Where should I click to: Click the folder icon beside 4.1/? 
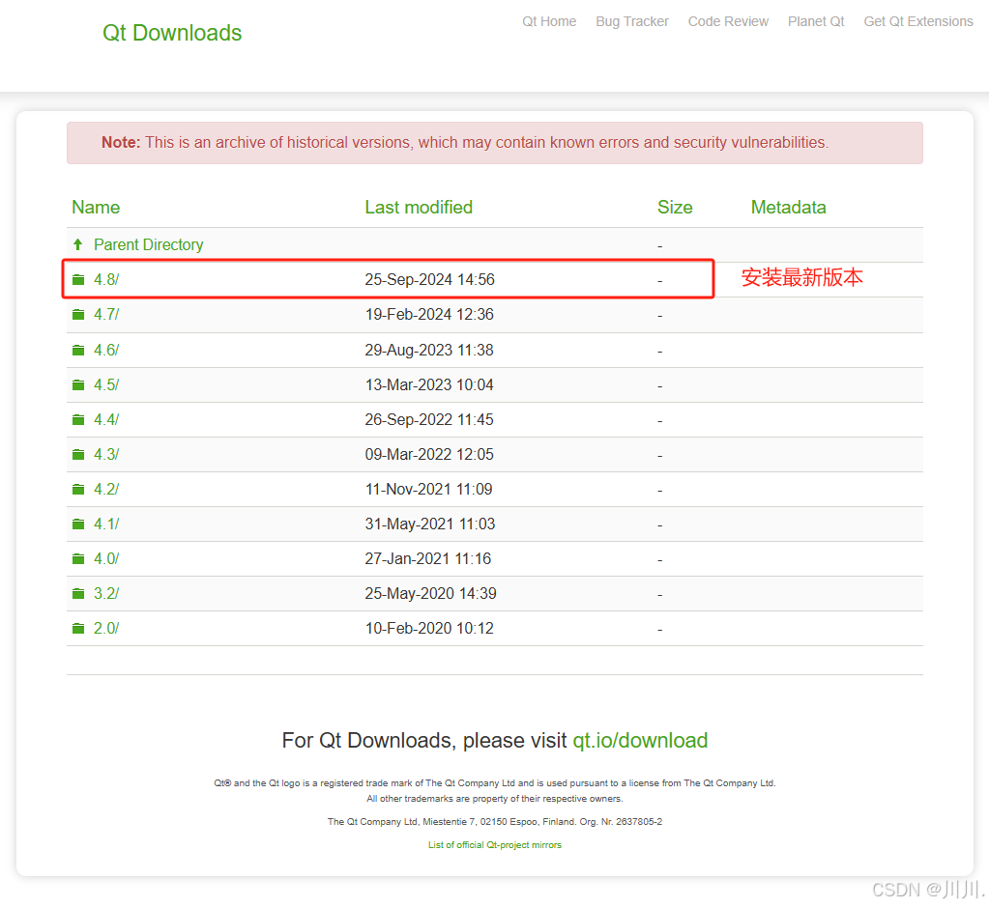click(x=78, y=524)
